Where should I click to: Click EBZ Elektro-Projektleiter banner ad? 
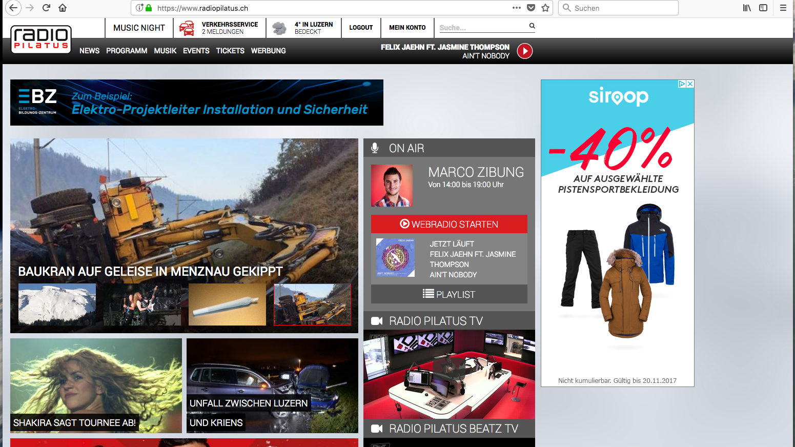click(x=197, y=103)
